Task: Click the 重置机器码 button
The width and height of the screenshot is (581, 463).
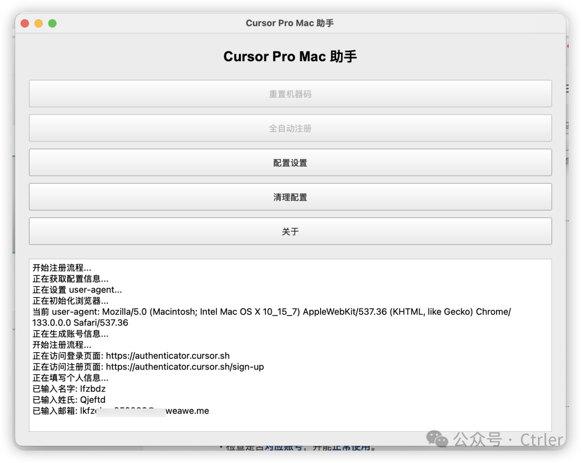Action: click(290, 94)
